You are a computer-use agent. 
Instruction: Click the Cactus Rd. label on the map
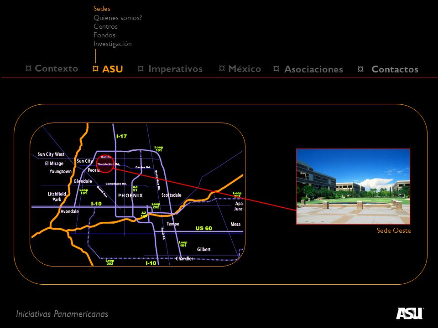(143, 167)
